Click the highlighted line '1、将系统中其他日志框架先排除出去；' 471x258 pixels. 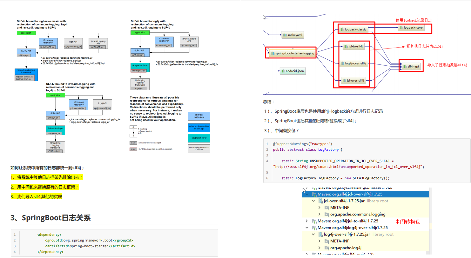click(47, 177)
